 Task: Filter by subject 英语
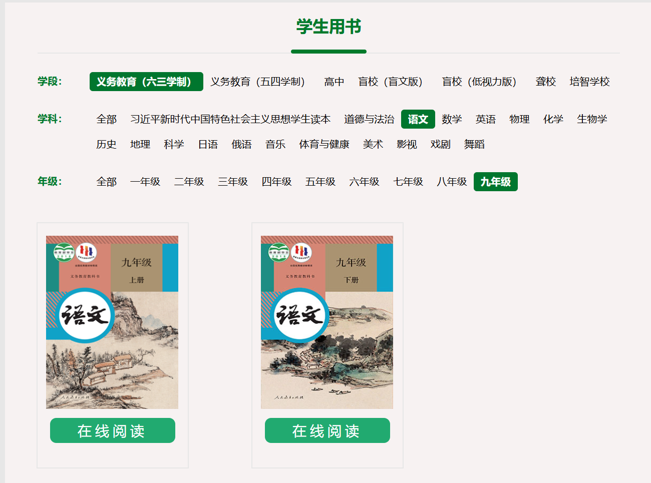click(486, 119)
